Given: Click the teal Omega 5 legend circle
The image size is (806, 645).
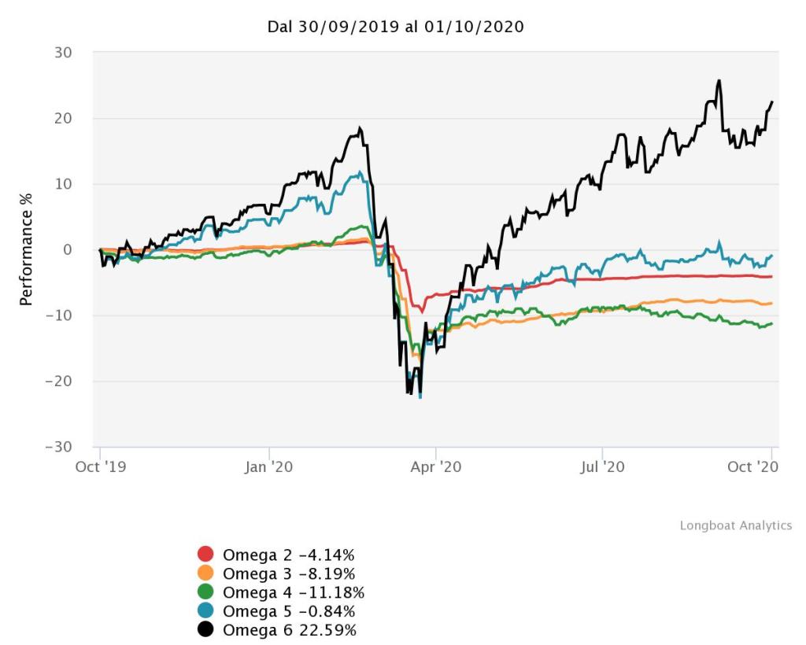Looking at the screenshot, I should pyautogui.click(x=205, y=611).
